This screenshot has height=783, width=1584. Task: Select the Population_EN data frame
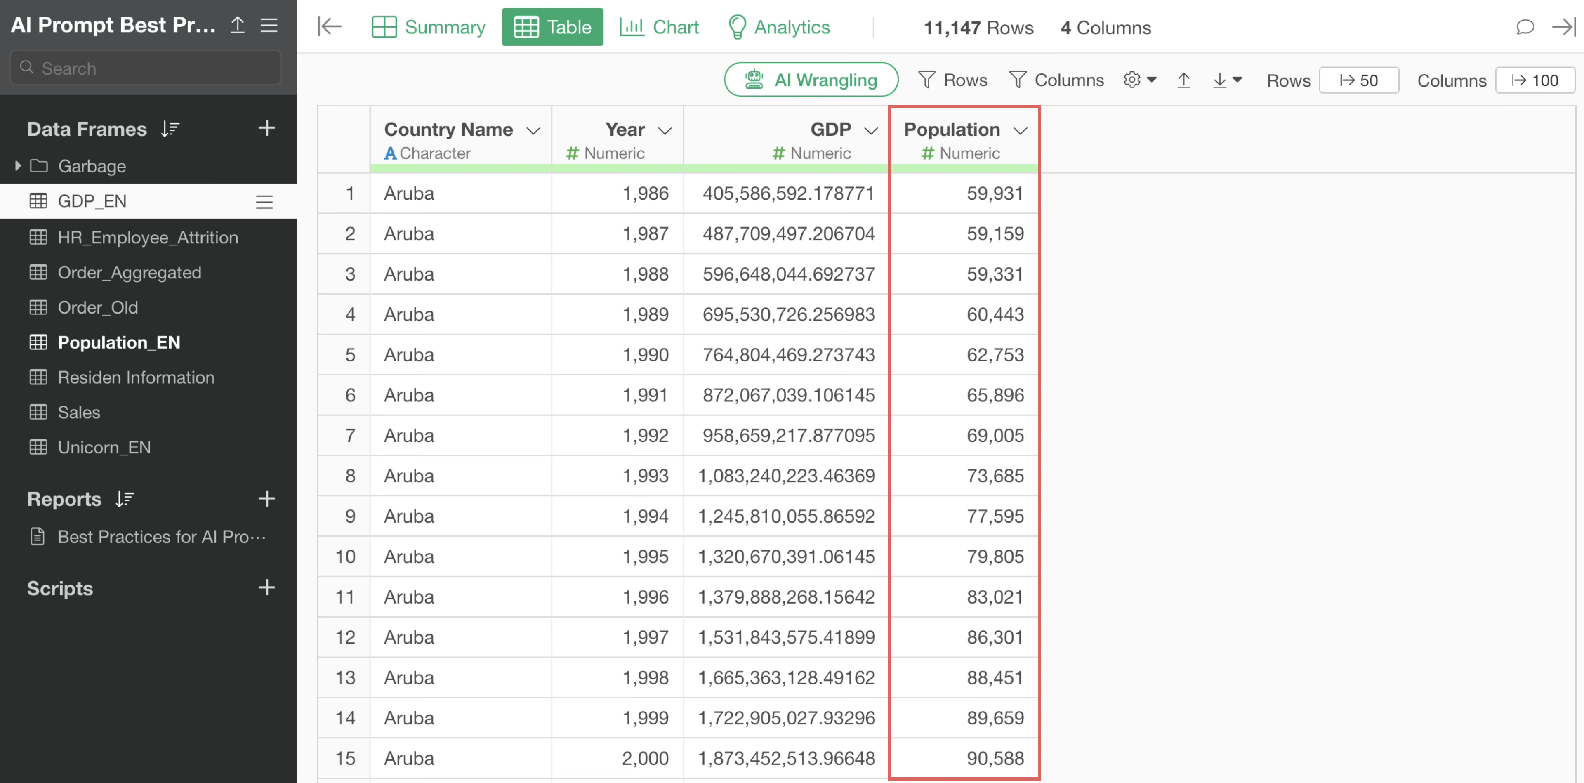click(119, 342)
